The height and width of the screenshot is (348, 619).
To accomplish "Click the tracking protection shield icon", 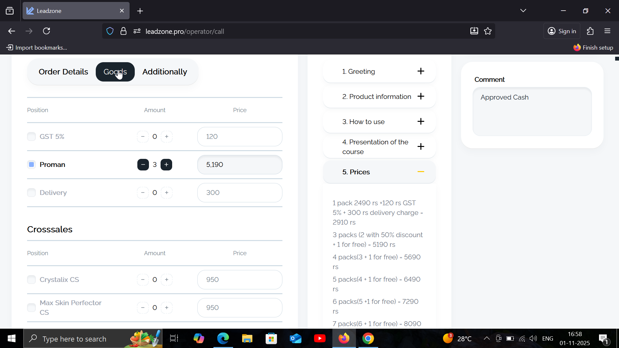I will click(x=110, y=31).
